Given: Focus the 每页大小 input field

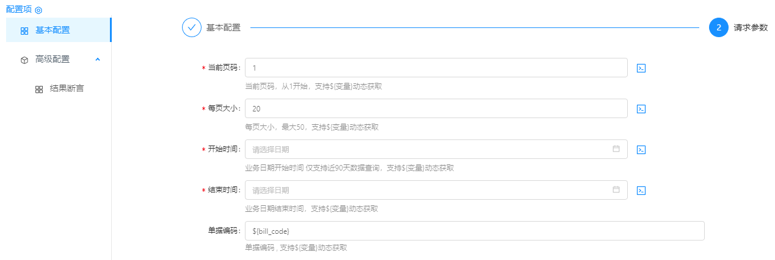Looking at the screenshot, I should tap(436, 108).
